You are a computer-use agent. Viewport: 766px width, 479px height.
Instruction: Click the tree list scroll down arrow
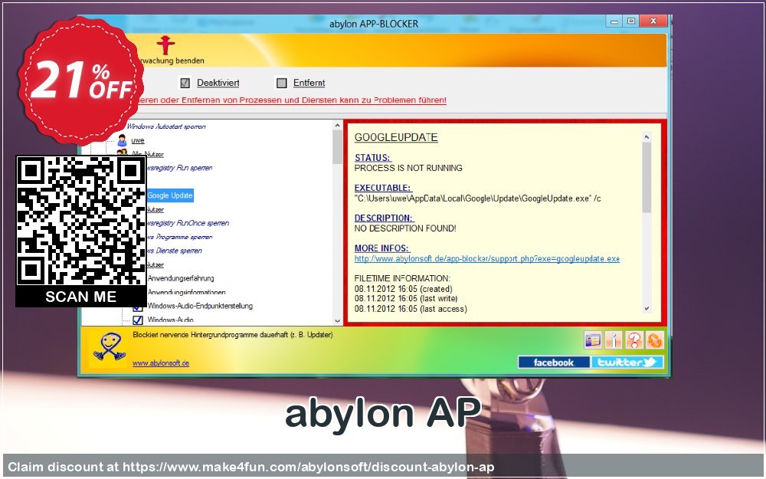(338, 320)
